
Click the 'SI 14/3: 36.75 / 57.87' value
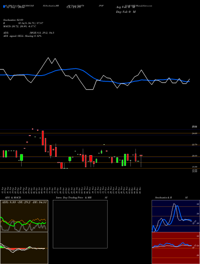click(x=31, y=23)
